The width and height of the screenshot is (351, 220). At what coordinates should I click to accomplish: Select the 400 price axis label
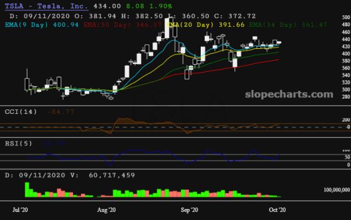[346, 54]
